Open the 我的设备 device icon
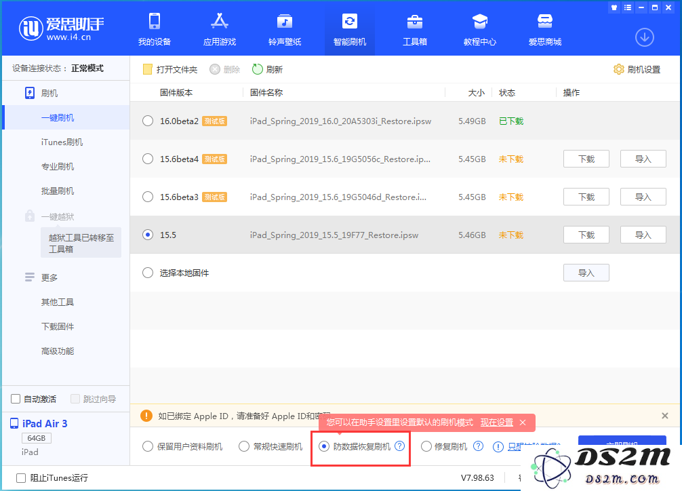682x491 pixels. (155, 21)
